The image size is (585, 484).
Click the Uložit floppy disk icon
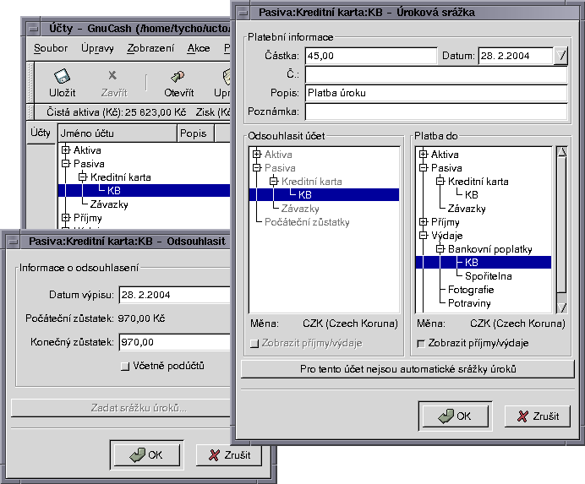62,76
